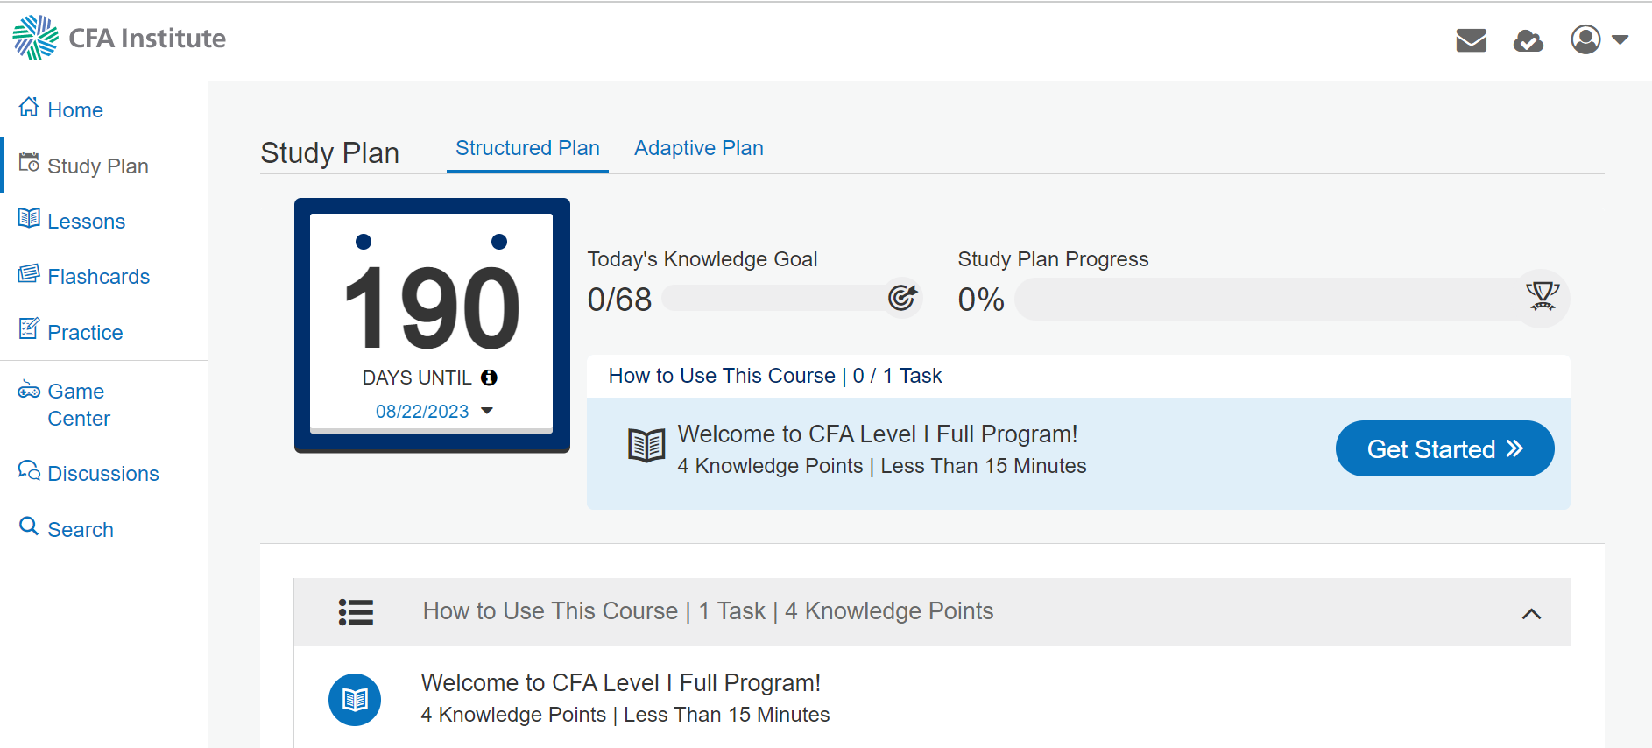This screenshot has height=748, width=1652.
Task: Open the exam date 08/22/2023 dropdown
Action: tap(434, 411)
